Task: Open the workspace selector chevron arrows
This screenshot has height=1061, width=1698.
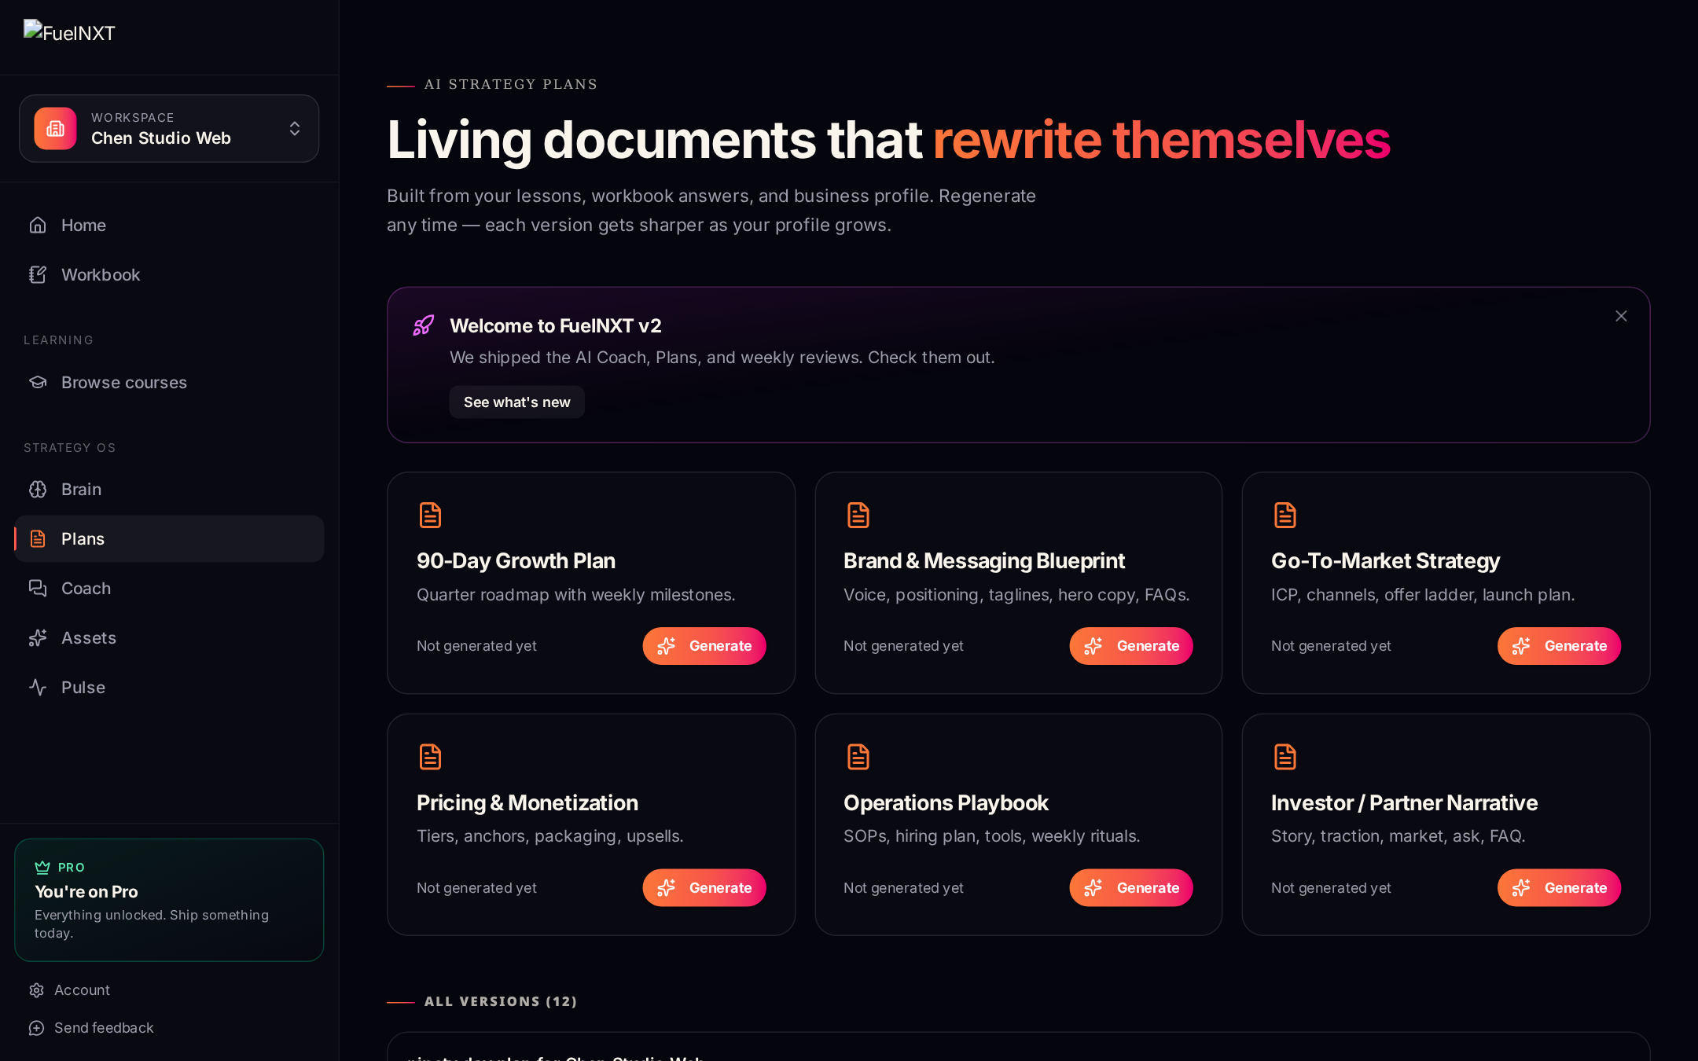Action: 295,129
